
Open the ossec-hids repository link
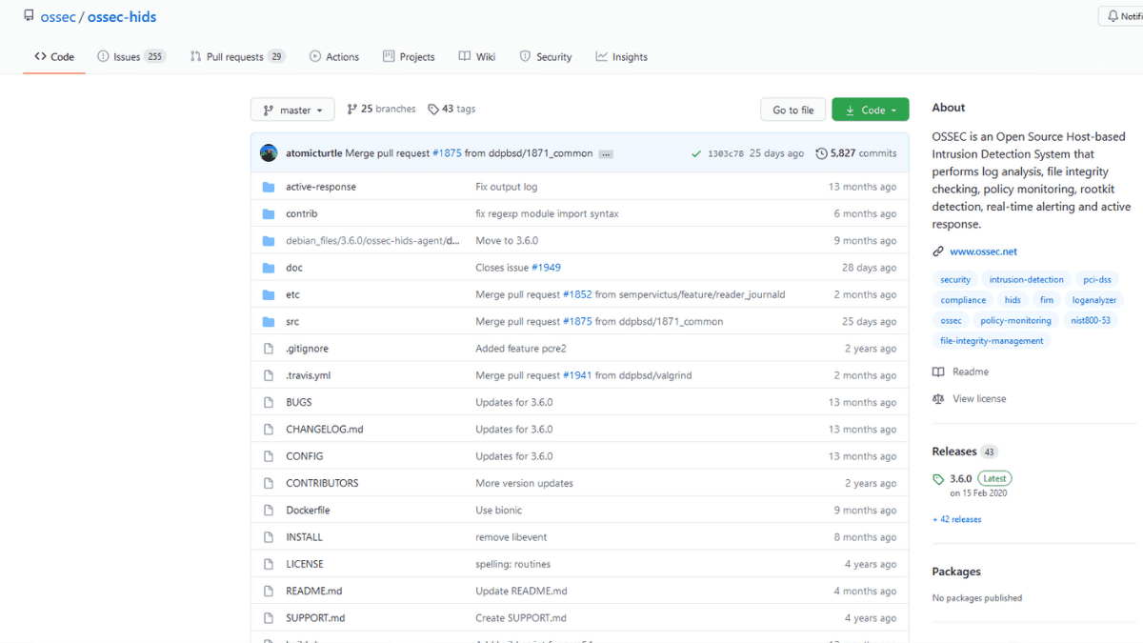pos(122,17)
